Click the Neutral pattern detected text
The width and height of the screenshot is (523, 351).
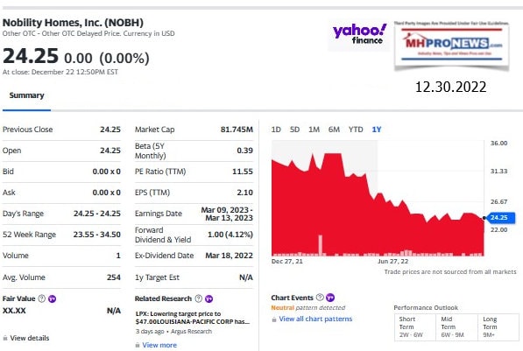(308, 307)
